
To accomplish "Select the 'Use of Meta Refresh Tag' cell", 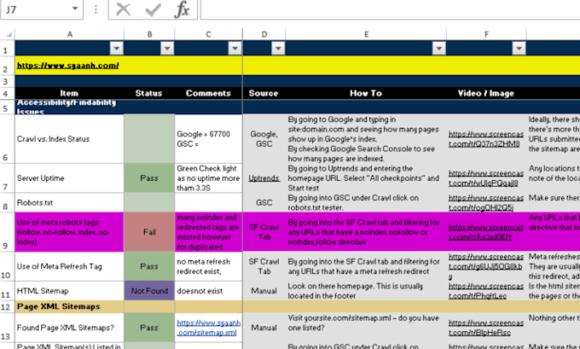I will tap(70, 266).
